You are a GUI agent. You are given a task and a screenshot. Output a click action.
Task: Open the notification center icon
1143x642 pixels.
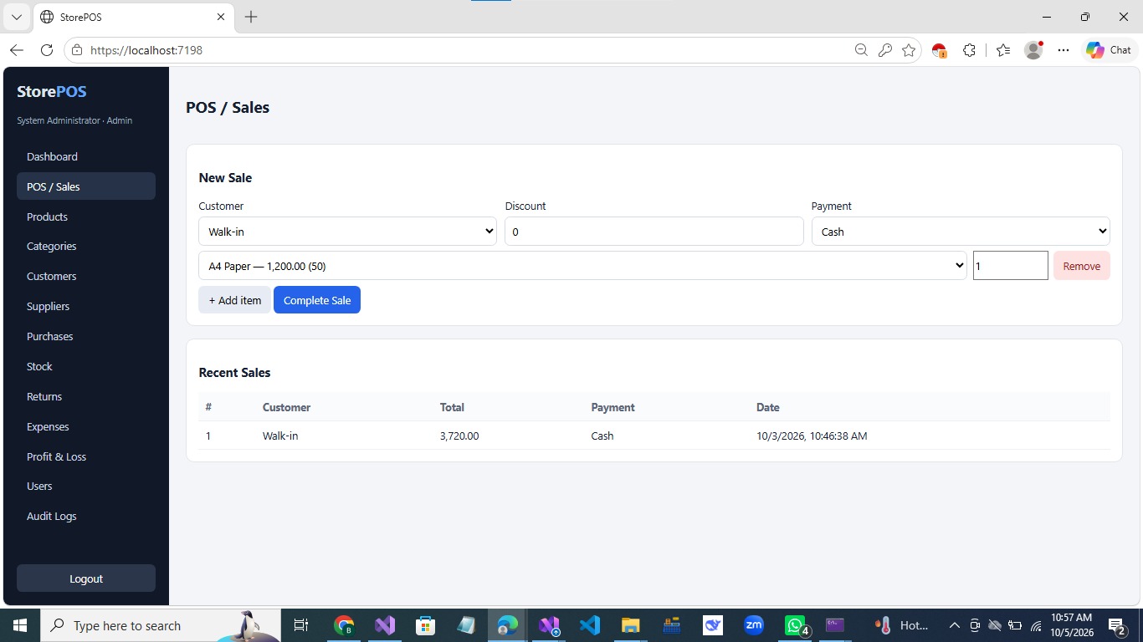[1117, 625]
